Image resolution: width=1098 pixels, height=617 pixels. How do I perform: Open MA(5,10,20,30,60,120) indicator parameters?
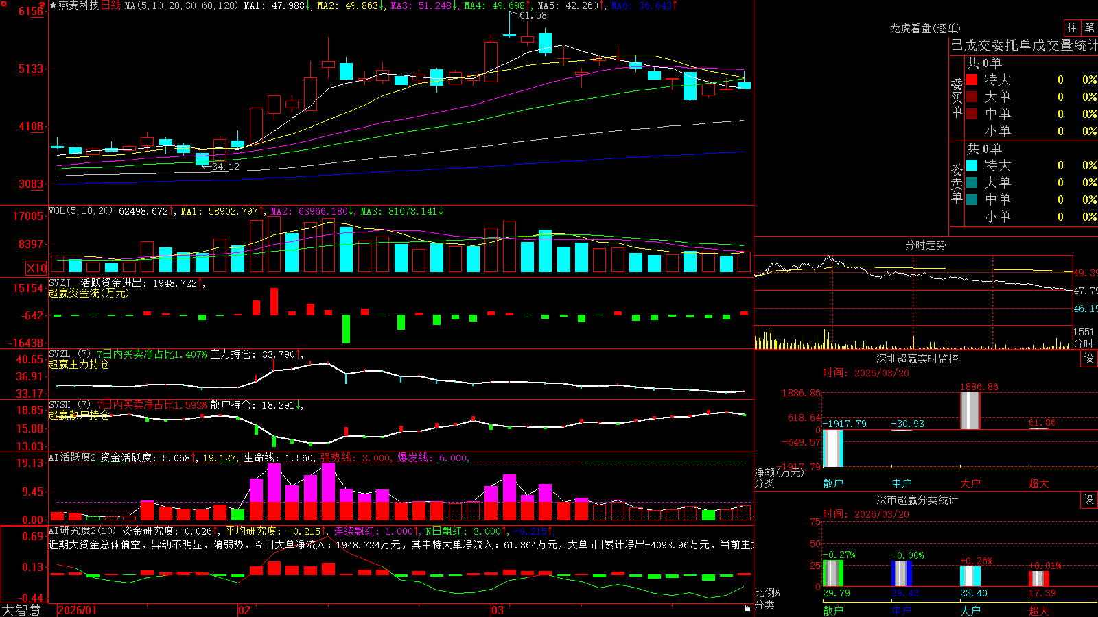tap(182, 5)
